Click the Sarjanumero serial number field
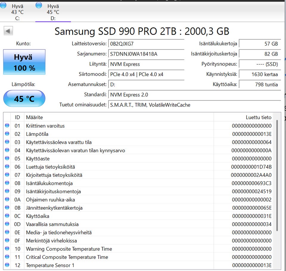The image size is (286, 271). (x=146, y=54)
